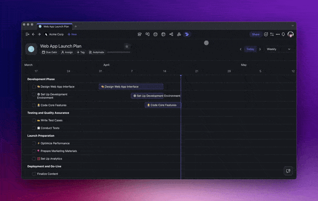Open the Acme Corp workspace switcher
318x201 pixels.
pyautogui.click(x=54, y=34)
